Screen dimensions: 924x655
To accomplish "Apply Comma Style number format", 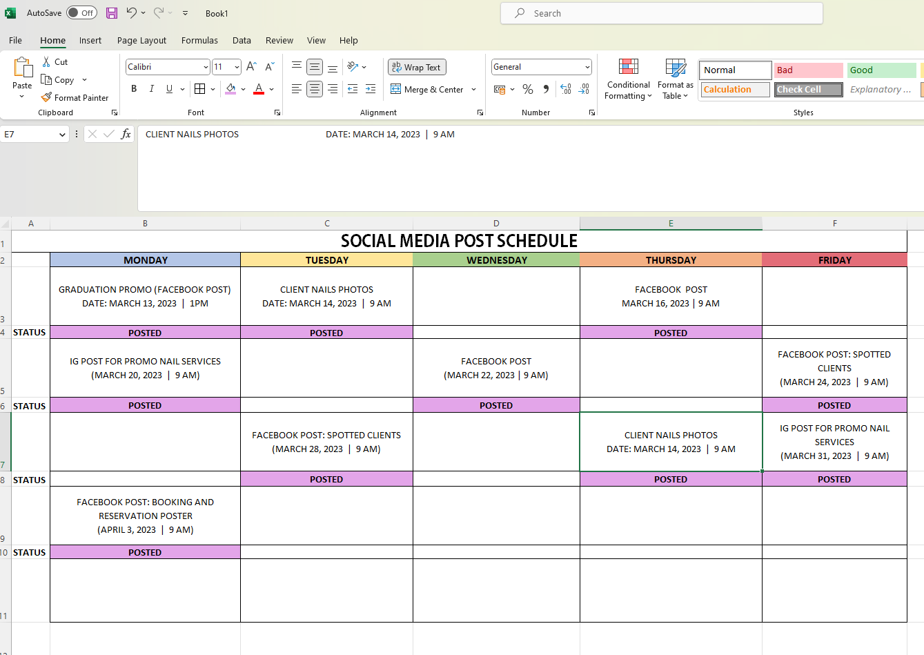I will pyautogui.click(x=546, y=89).
